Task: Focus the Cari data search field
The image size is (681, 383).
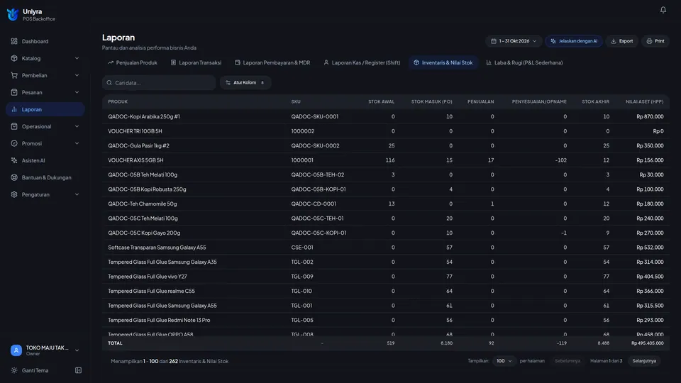Action: click(159, 82)
